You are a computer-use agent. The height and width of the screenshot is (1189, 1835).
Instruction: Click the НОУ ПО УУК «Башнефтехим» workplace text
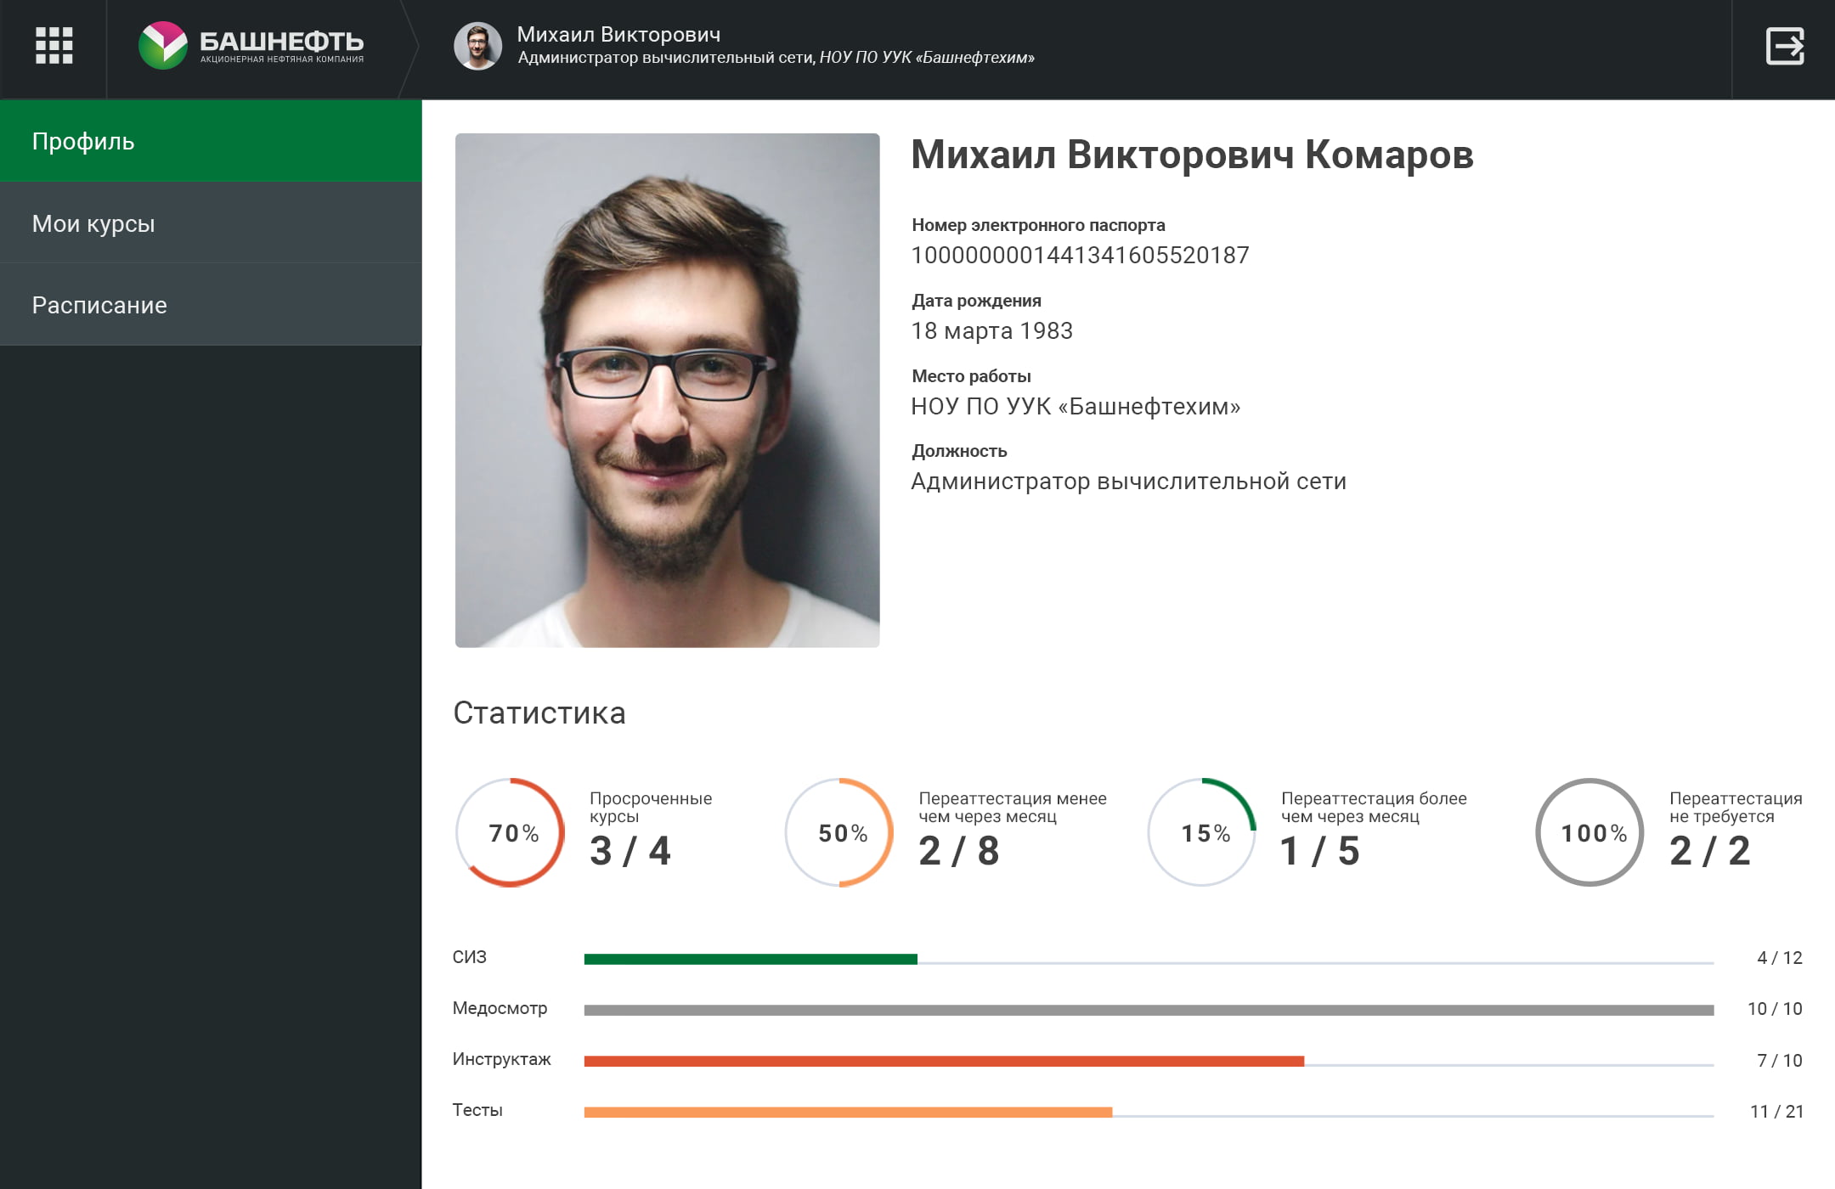(x=1076, y=407)
